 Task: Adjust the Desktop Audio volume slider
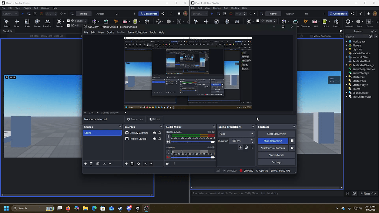click(x=192, y=142)
